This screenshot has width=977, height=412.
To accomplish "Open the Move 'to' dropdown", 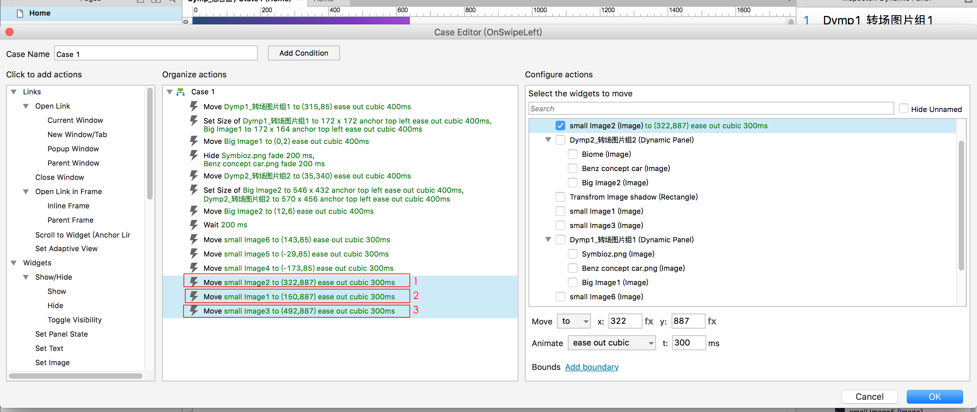I will coord(574,321).
